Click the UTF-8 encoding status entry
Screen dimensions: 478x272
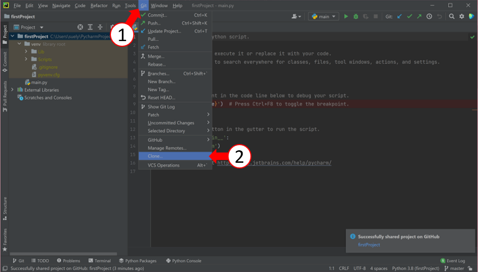click(359, 268)
